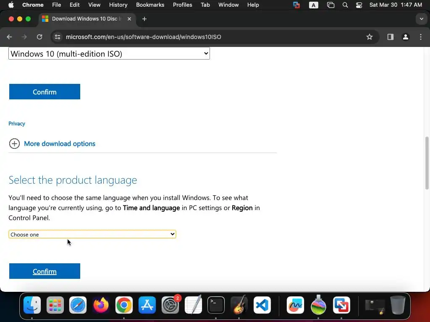Open VMware Fusion from the dock
430x322 pixels.
coord(341,305)
